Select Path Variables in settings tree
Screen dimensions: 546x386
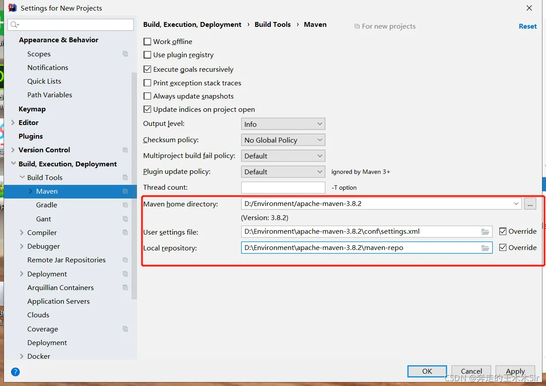click(50, 95)
